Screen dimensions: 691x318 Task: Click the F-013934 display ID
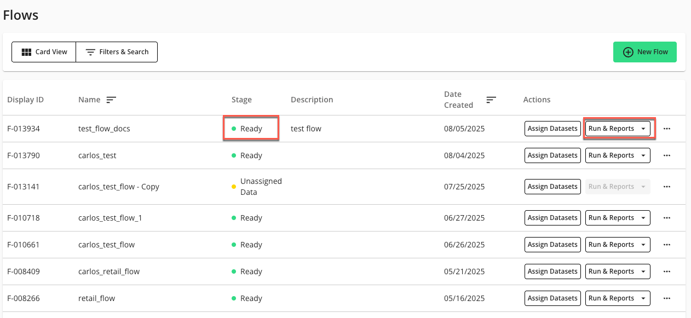pos(24,129)
